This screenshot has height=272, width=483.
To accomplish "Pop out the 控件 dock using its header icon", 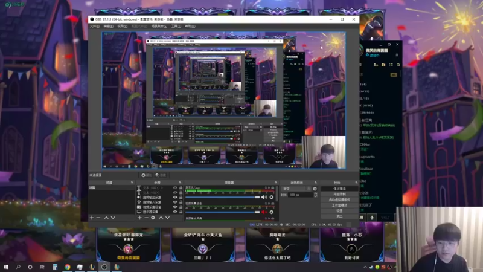I will tap(356, 183).
